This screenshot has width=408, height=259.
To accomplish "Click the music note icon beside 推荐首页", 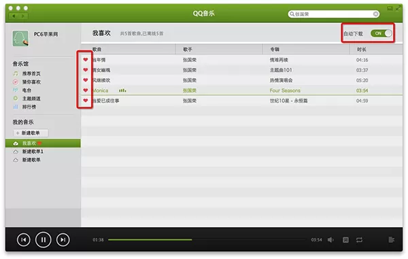I will [16, 73].
